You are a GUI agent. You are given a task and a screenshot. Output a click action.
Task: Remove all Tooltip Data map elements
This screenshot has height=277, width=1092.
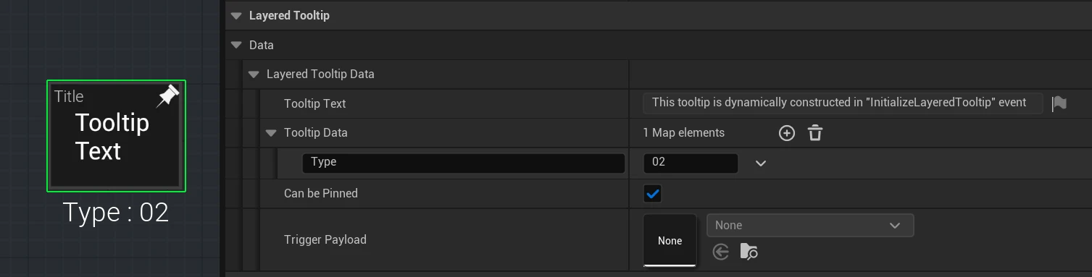[x=815, y=133]
